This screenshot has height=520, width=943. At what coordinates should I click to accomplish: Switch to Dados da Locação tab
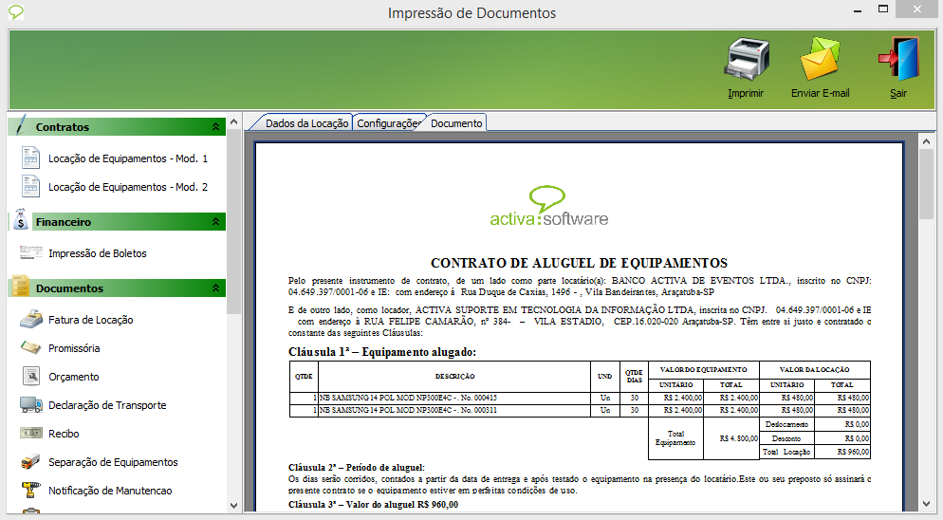click(x=305, y=123)
